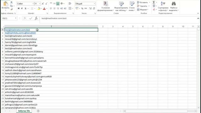Open the font color dropdown arrow

(47, 8)
